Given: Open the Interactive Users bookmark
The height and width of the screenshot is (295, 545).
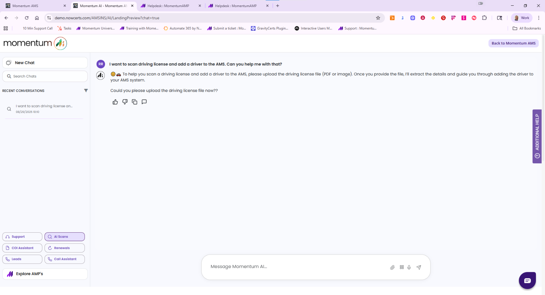Looking at the screenshot, I should 313,28.
